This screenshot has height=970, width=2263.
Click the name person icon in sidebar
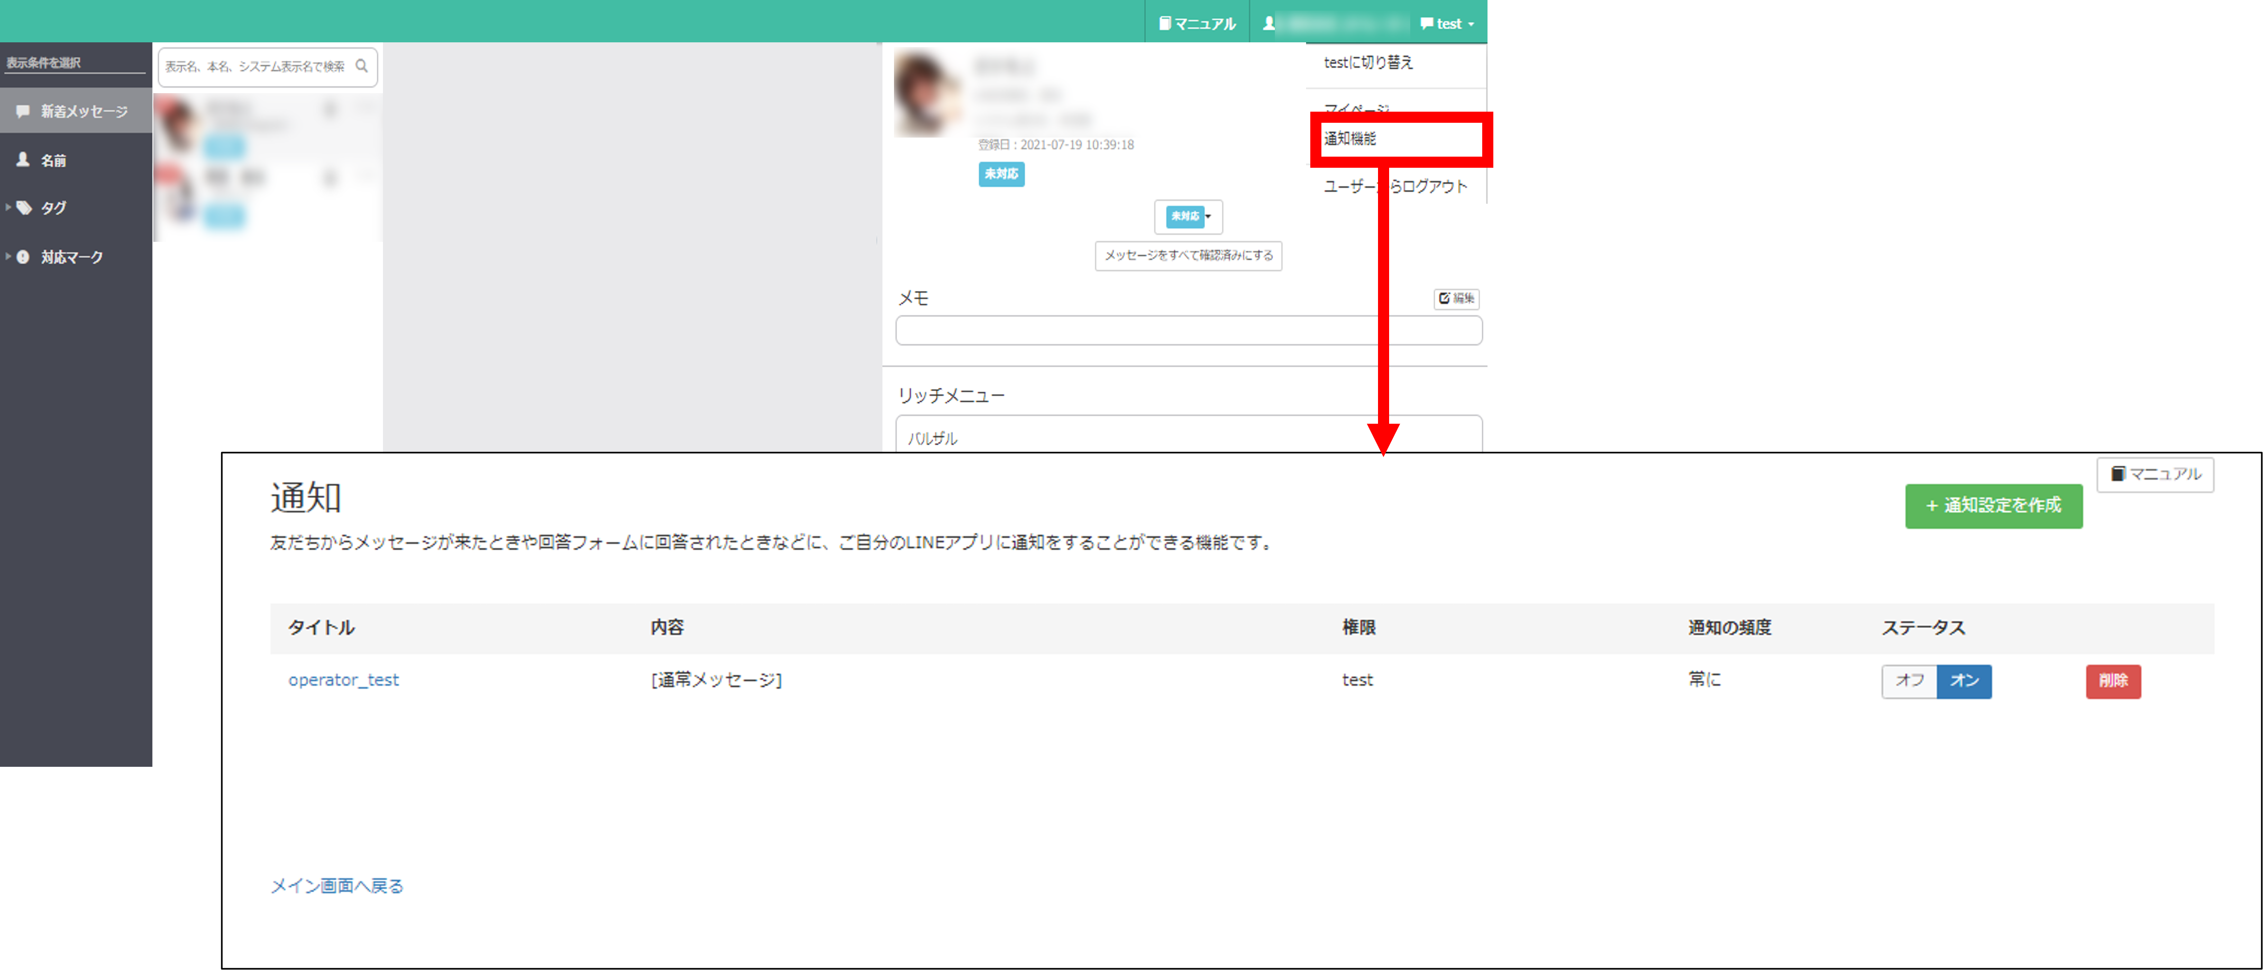[x=23, y=160]
